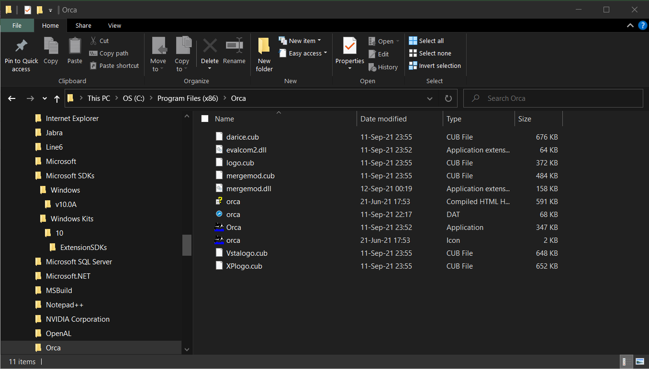649x369 pixels.
Task: Click Pin to Quick access icon
Action: pyautogui.click(x=21, y=46)
